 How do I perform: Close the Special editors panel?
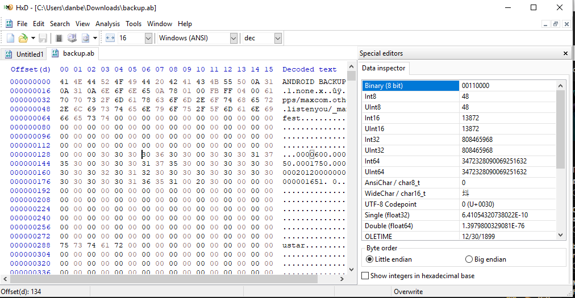(565, 53)
